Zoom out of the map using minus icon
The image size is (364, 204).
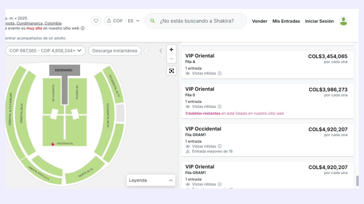(x=171, y=58)
